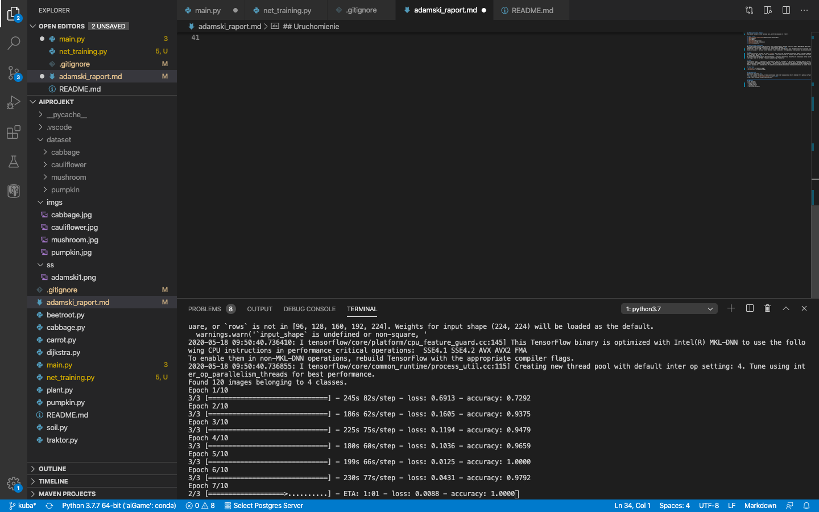Image resolution: width=819 pixels, height=512 pixels.
Task: Change end of line sequence LF
Action: tap(732, 506)
